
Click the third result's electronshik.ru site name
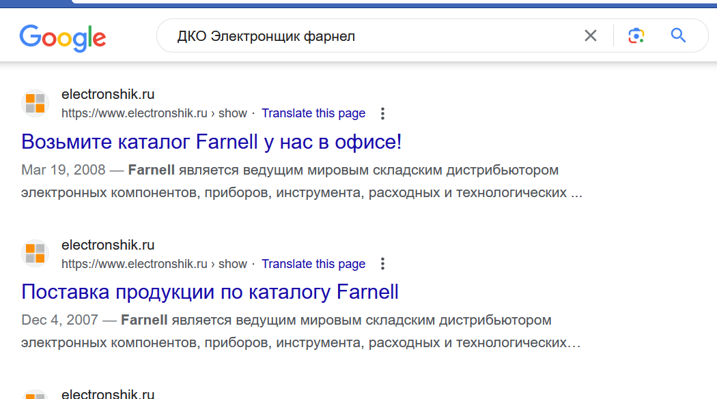(108, 394)
